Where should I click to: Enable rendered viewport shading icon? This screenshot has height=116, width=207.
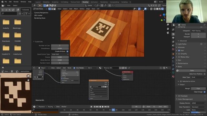[162, 9]
